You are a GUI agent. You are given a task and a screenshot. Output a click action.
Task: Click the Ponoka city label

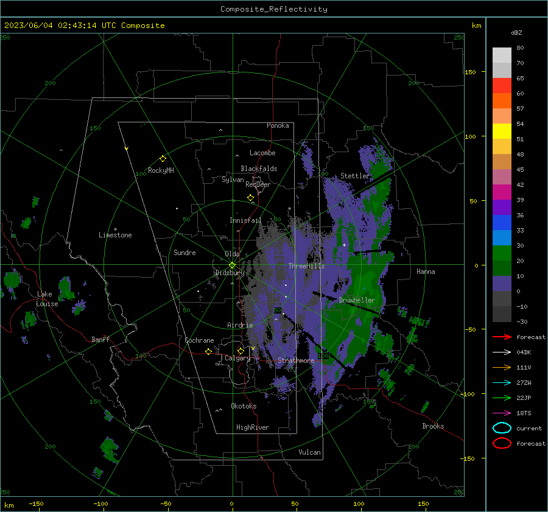click(278, 125)
